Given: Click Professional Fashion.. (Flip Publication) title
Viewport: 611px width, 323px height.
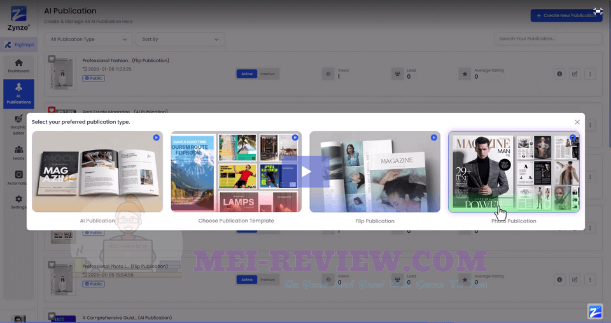Looking at the screenshot, I should point(125,60).
